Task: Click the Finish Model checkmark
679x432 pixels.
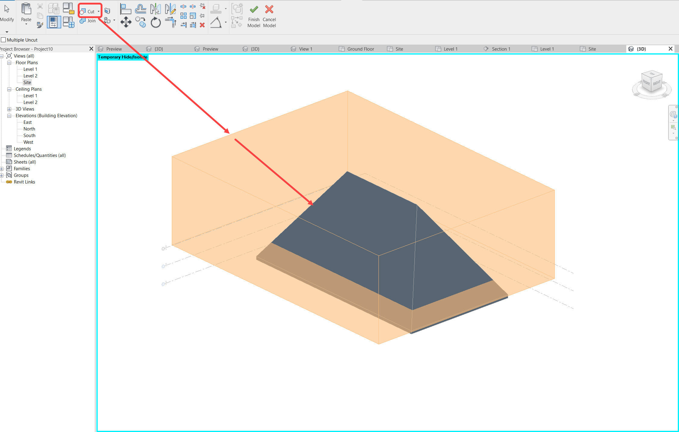Action: [x=253, y=9]
